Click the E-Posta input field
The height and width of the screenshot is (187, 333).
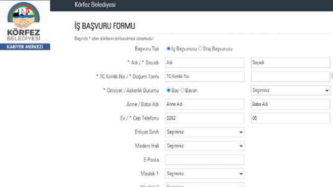(205, 160)
